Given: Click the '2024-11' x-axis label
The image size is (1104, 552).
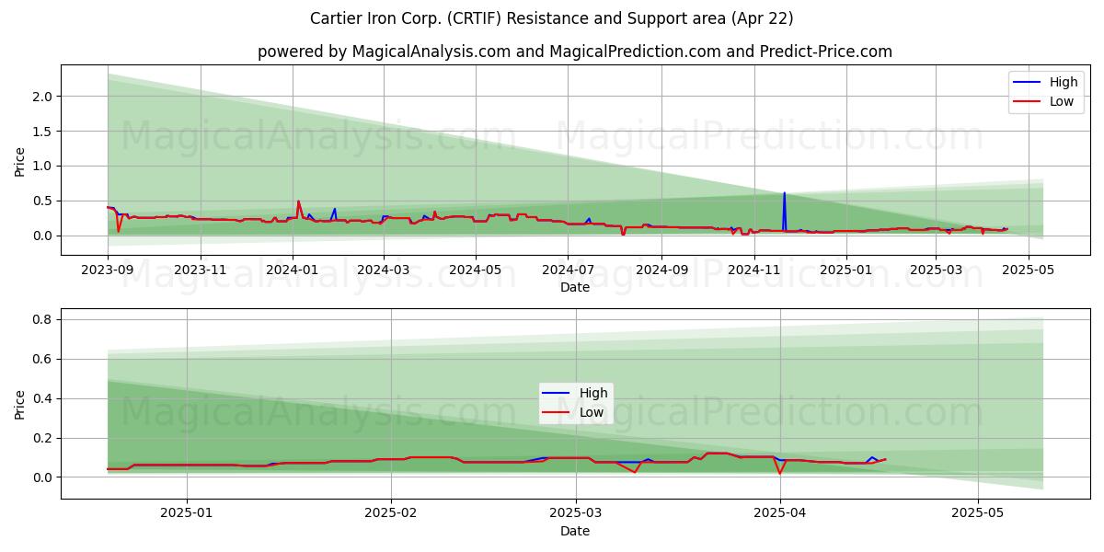Looking at the screenshot, I should (754, 270).
